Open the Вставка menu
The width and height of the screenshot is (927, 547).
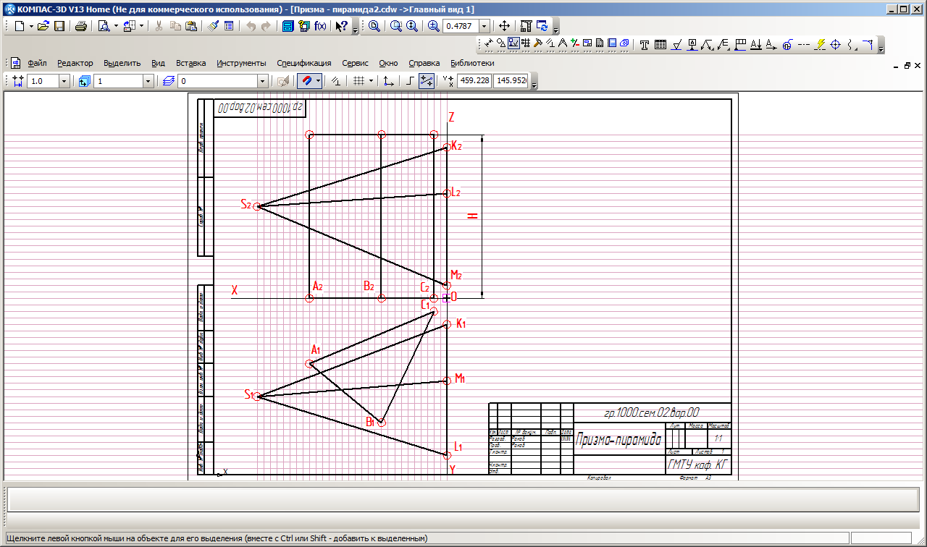pos(191,63)
